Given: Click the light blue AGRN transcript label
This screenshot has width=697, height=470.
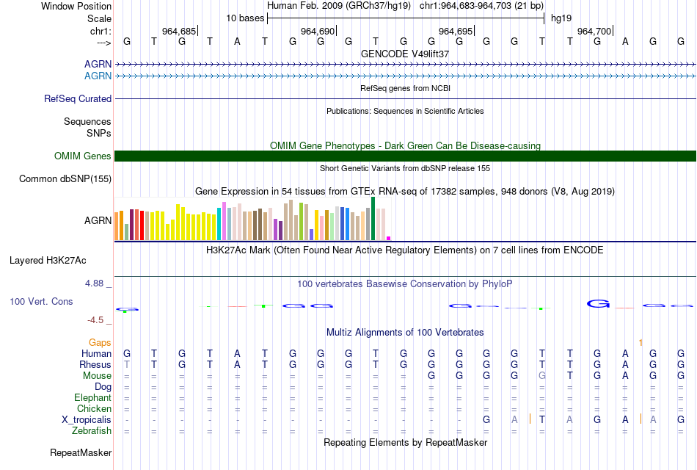Looking at the screenshot, I should click(98, 76).
